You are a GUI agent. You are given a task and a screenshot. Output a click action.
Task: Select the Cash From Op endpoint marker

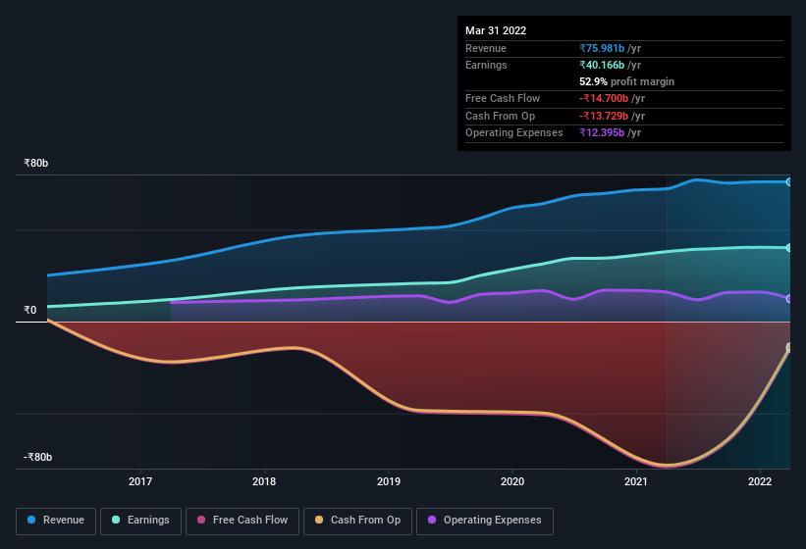coord(789,347)
